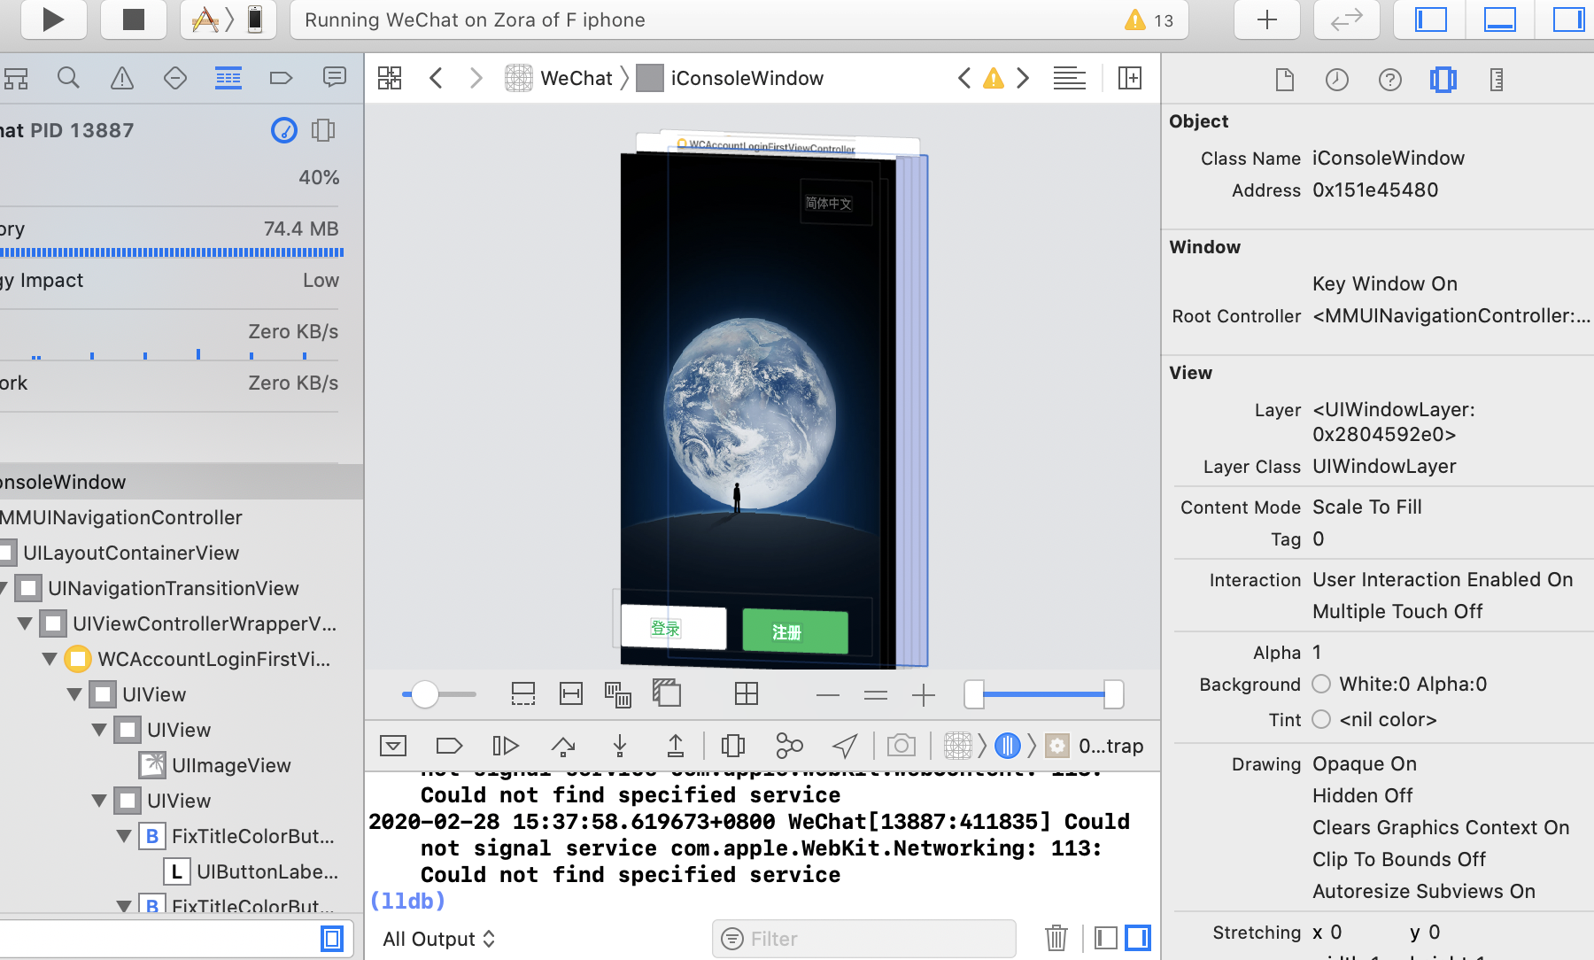This screenshot has width=1594, height=960.
Task: Add a library item with plus button
Action: click(x=1267, y=19)
